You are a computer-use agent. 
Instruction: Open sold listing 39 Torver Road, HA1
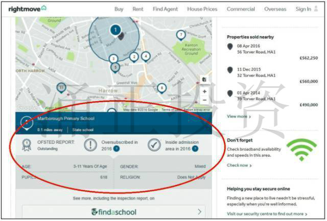point(256,99)
